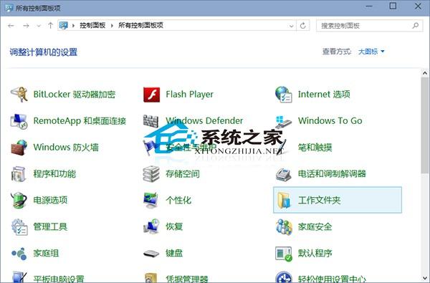Select 控制面板 in the breadcrumb path
Screen dimensions: 430x283
pyautogui.click(x=92, y=26)
